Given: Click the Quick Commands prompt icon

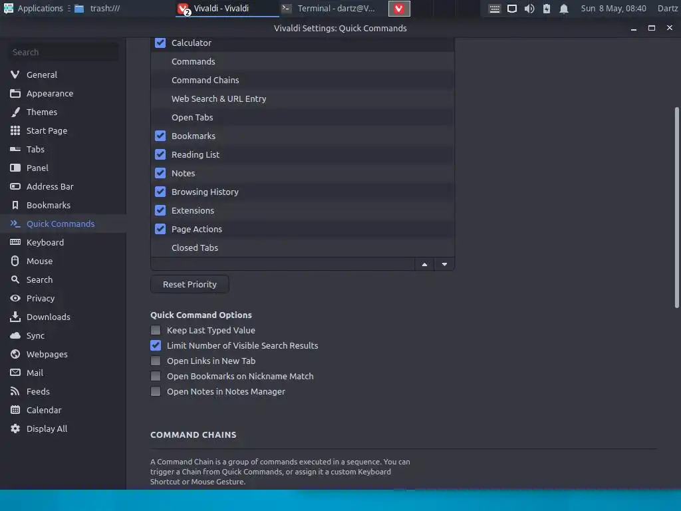Looking at the screenshot, I should pyautogui.click(x=15, y=224).
